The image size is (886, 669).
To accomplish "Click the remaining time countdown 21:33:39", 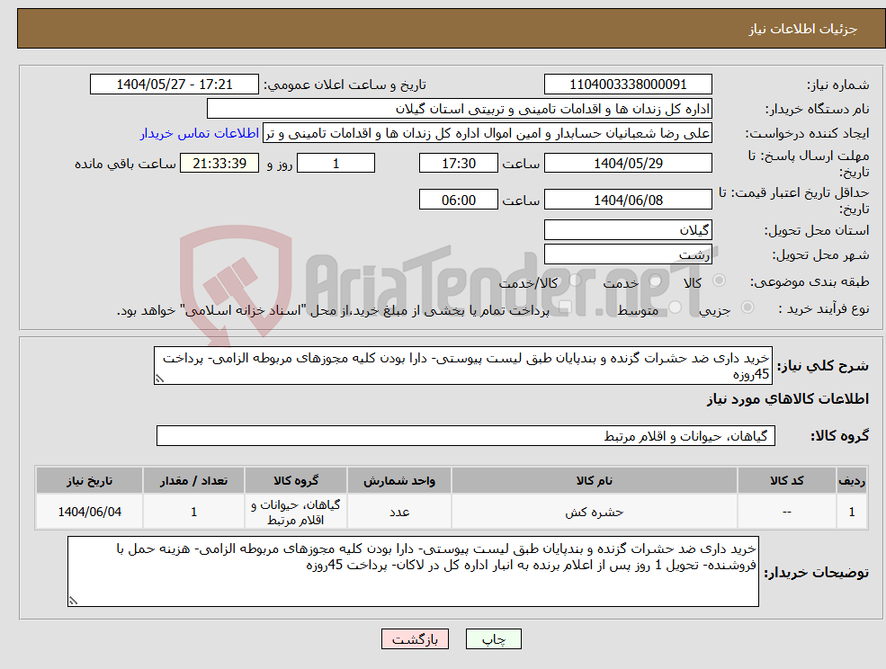I will pyautogui.click(x=219, y=164).
